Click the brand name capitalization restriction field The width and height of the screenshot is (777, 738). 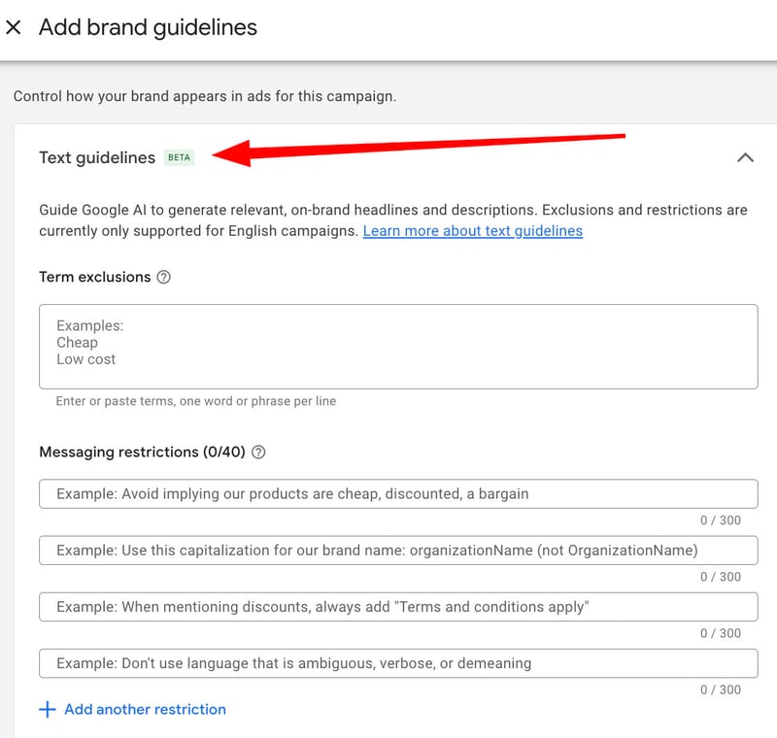[x=398, y=550]
